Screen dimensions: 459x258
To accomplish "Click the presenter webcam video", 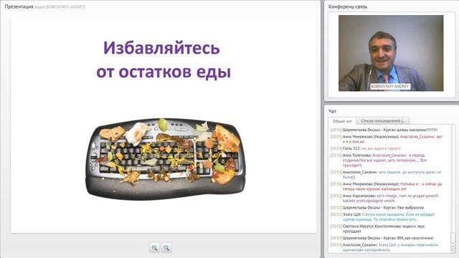I will 391,53.
